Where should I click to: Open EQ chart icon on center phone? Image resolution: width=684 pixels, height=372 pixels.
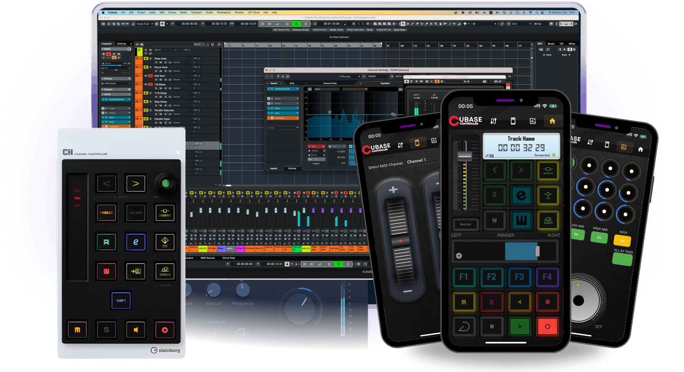pos(533,121)
